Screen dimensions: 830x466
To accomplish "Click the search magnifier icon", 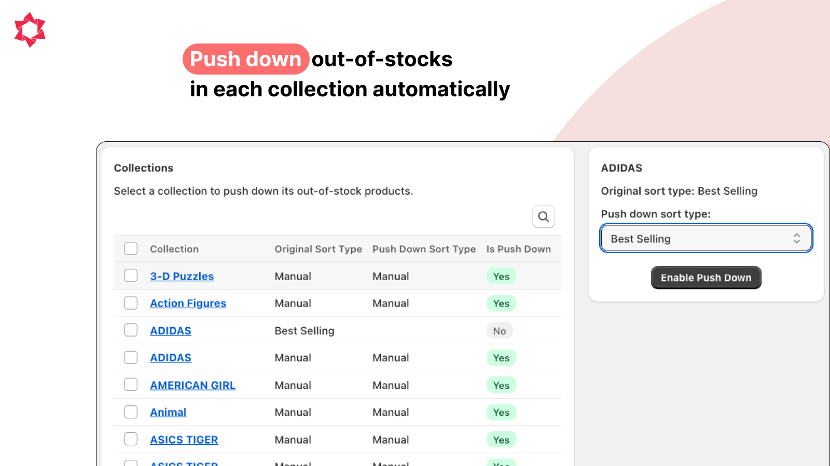I will point(543,217).
